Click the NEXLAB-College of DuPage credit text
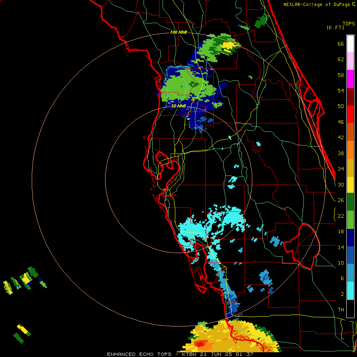Screen dimensions: 357x357 tap(319, 4)
